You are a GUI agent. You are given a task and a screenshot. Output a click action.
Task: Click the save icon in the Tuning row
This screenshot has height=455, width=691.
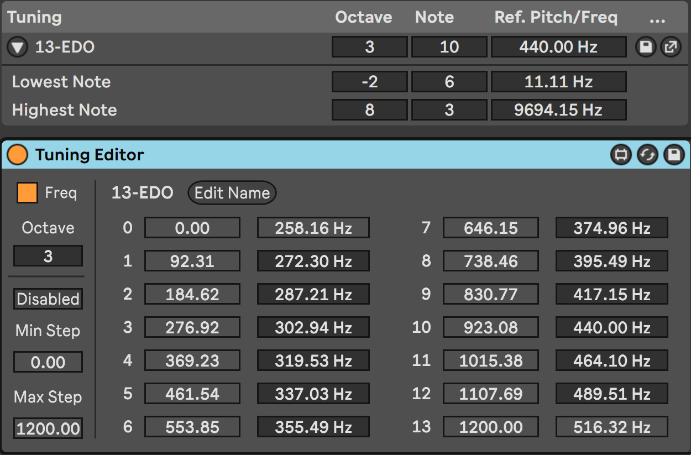tap(645, 47)
